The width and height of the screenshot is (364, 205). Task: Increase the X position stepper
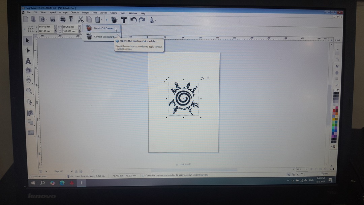tap(56, 26)
